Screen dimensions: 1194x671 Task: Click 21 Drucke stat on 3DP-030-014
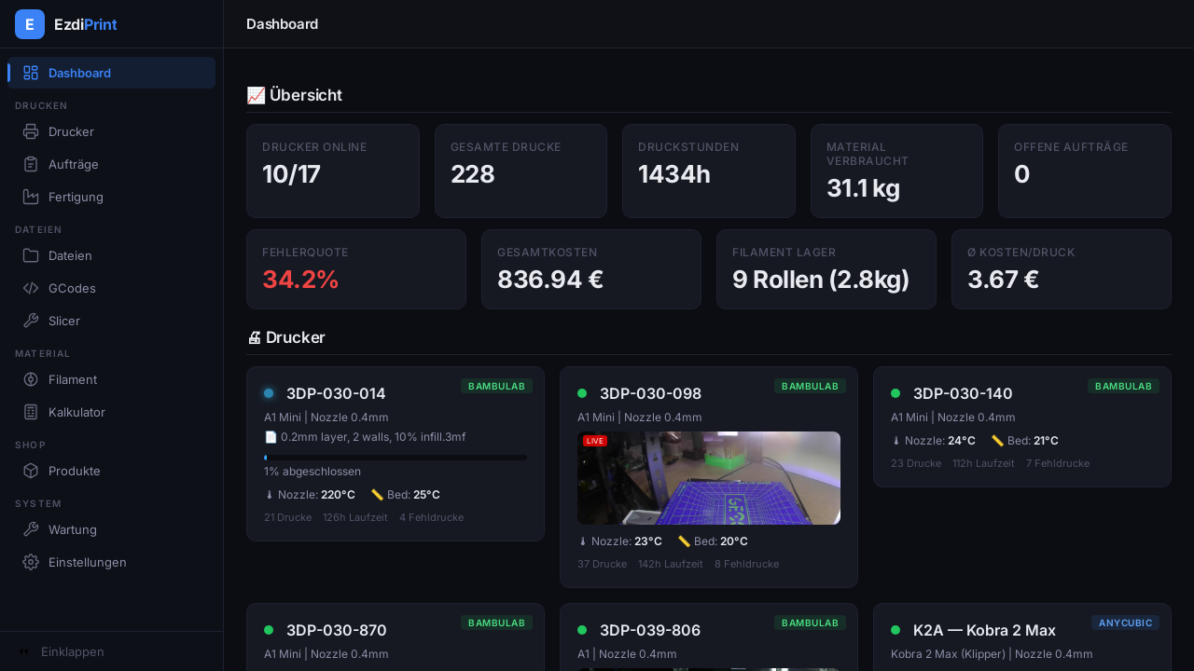tap(287, 517)
